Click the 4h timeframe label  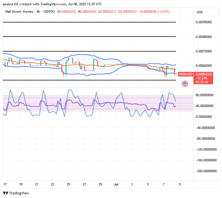tap(38, 12)
